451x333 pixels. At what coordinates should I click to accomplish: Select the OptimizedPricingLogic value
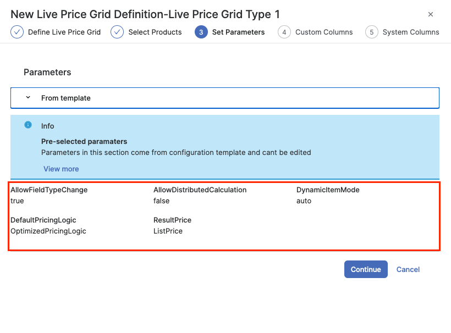click(x=48, y=231)
